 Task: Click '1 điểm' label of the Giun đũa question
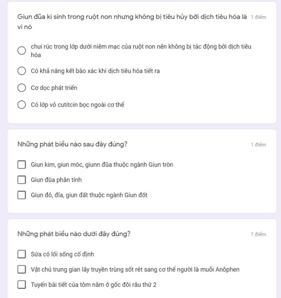258,17
